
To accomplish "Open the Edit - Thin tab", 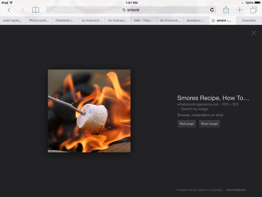I will [144, 20].
